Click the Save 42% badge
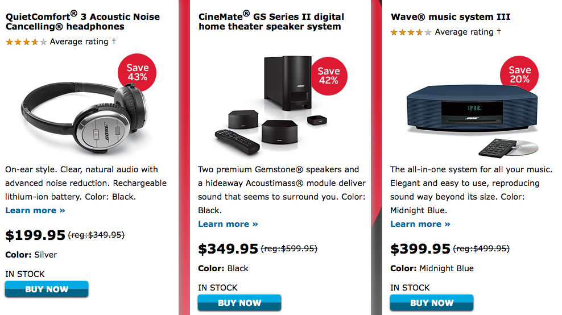562x315 pixels. pyautogui.click(x=328, y=76)
